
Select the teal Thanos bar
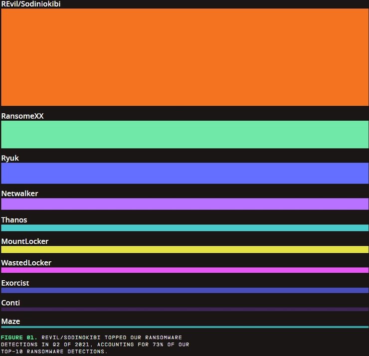(184, 228)
